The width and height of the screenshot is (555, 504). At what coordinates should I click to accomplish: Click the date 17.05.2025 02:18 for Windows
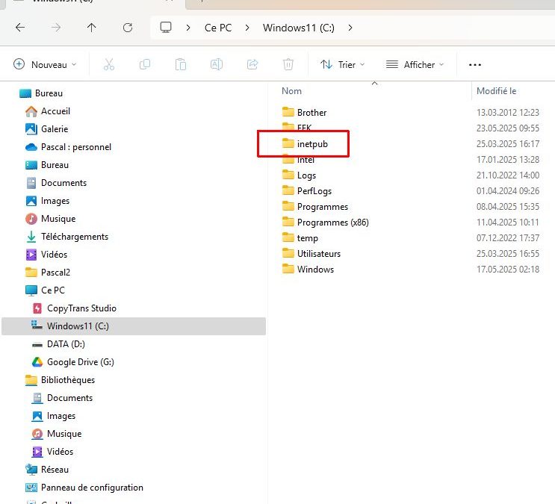[508, 270]
